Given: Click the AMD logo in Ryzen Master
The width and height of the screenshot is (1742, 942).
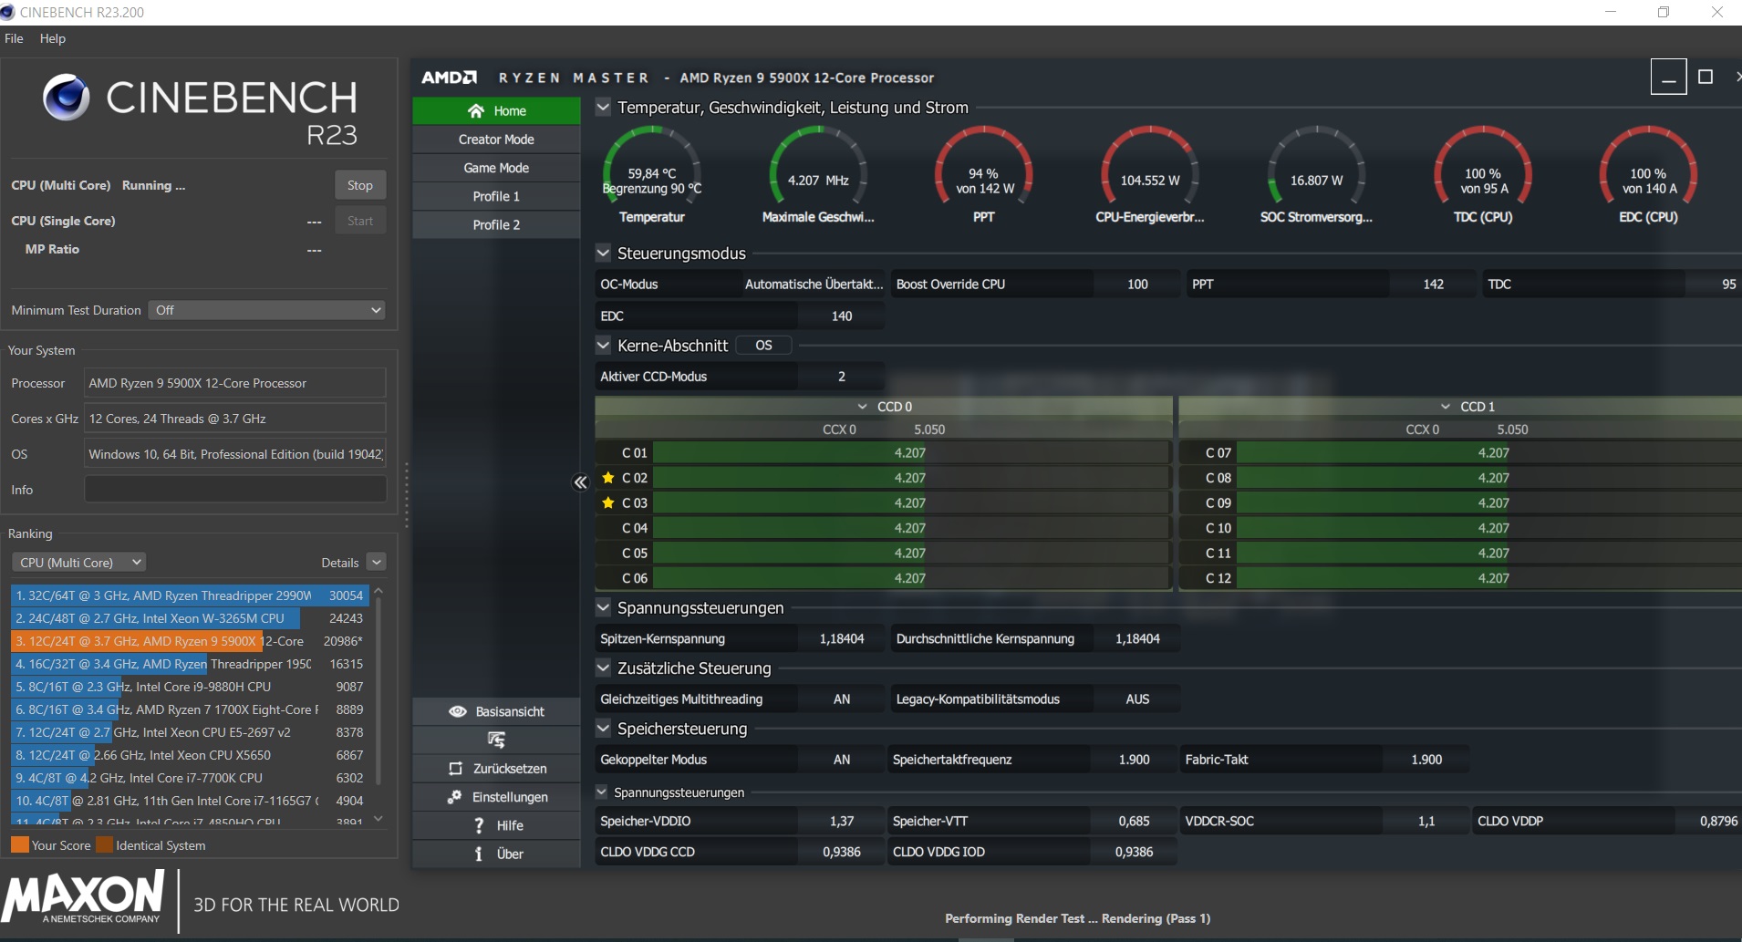Looking at the screenshot, I should (449, 78).
